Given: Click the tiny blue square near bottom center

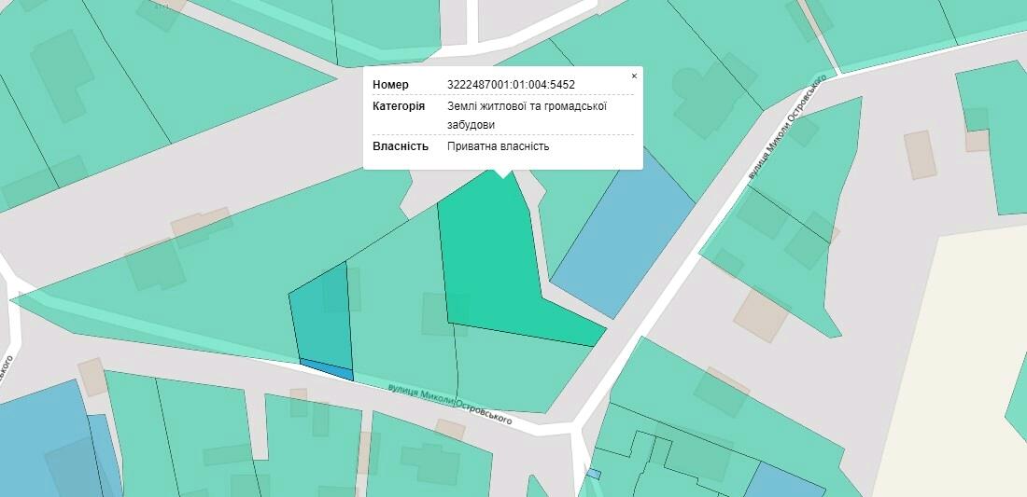Looking at the screenshot, I should (594, 474).
